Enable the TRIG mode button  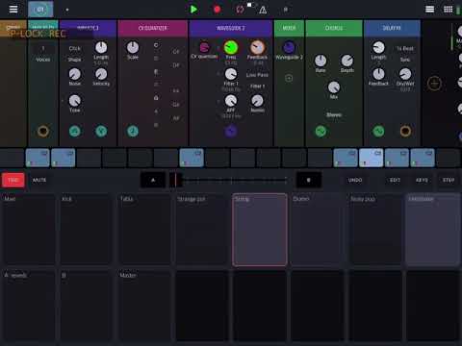13,180
